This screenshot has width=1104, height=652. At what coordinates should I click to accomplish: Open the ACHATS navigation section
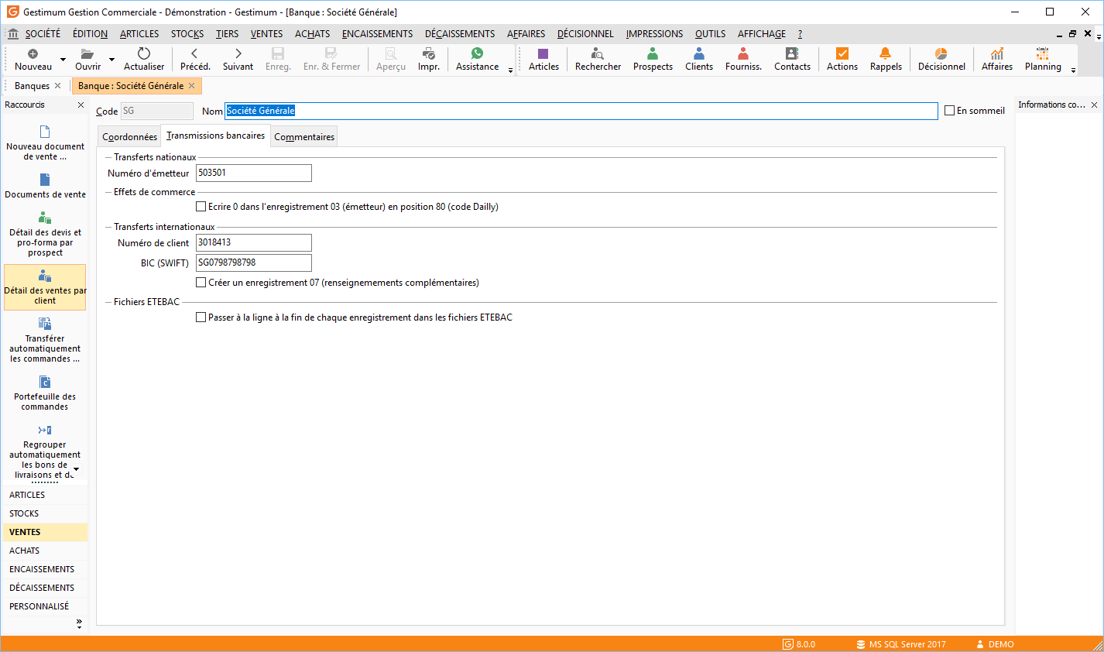point(45,551)
